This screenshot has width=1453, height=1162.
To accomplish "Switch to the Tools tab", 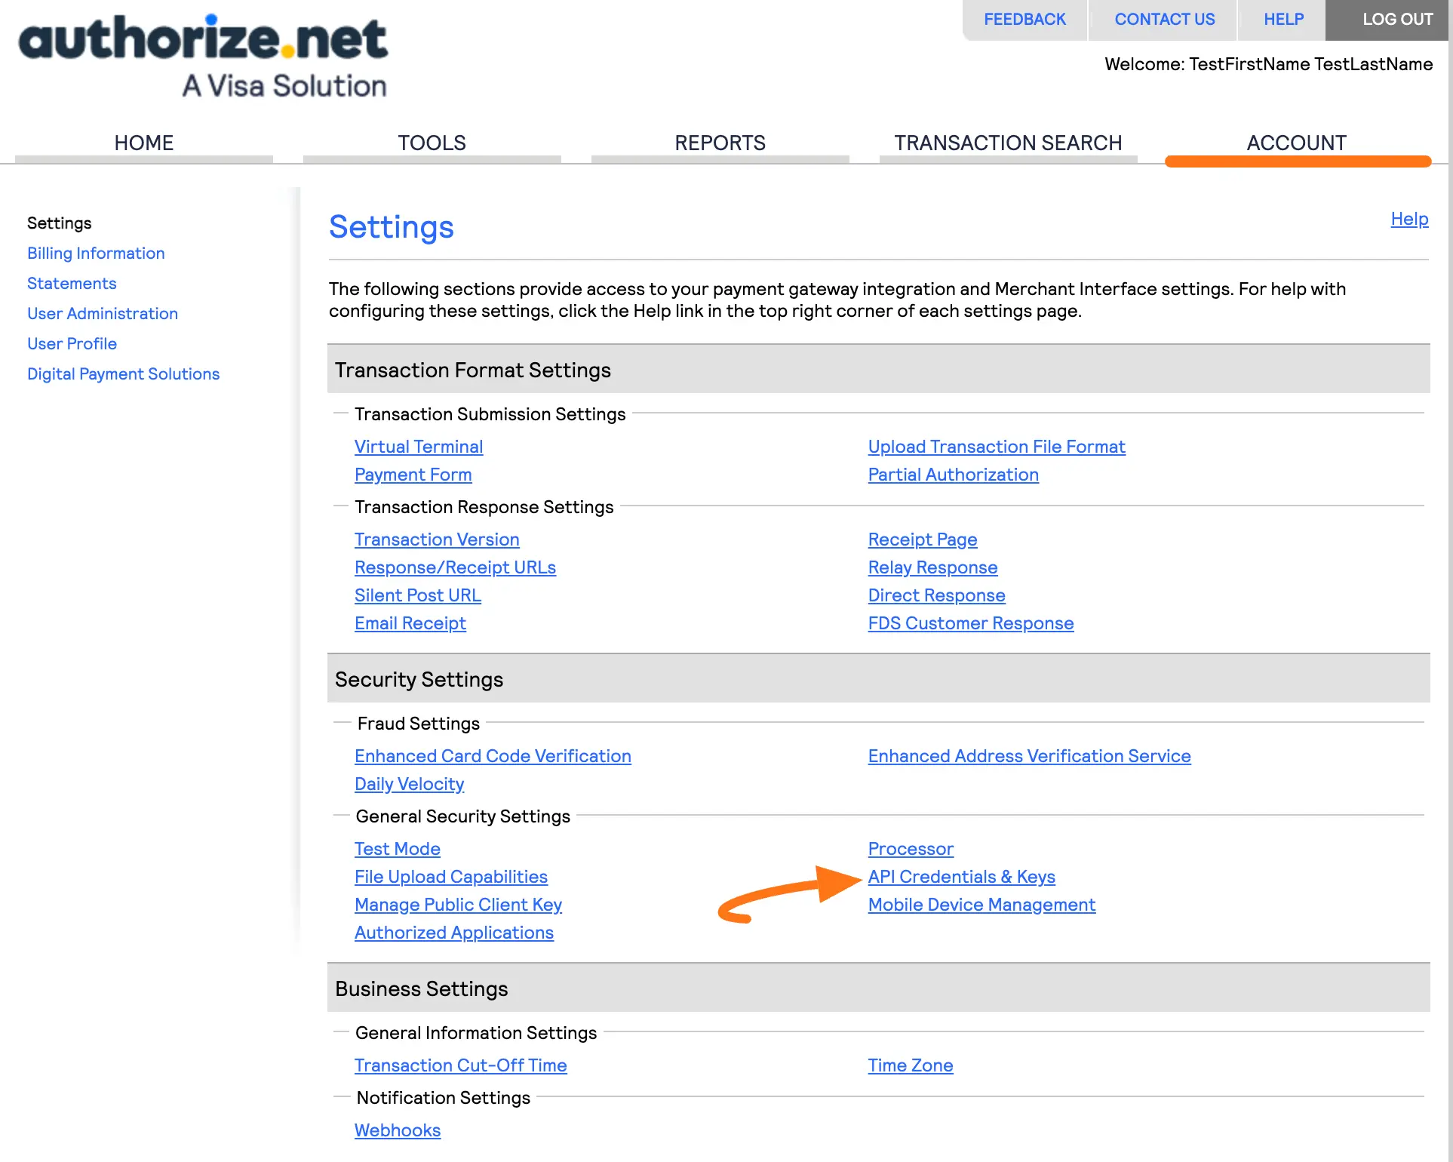I will [432, 143].
